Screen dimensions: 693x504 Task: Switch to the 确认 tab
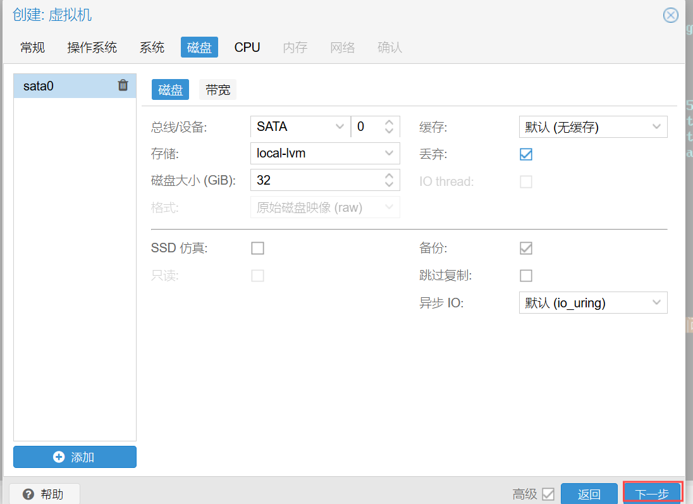(389, 47)
